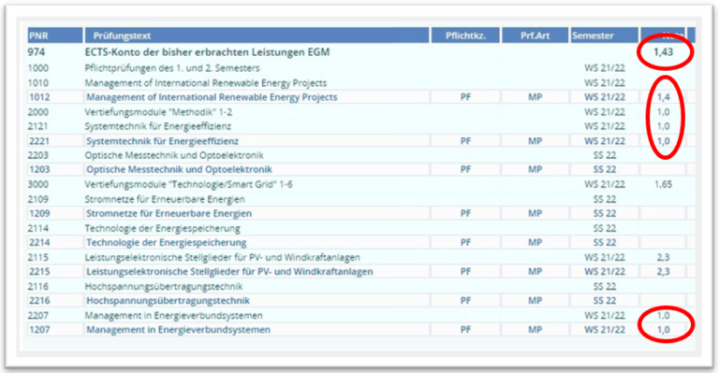Image resolution: width=719 pixels, height=373 pixels.
Task: Click the Semester column header
Action: tap(604, 36)
